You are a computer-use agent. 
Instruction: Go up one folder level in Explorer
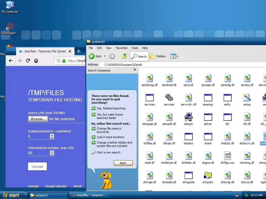(124, 56)
